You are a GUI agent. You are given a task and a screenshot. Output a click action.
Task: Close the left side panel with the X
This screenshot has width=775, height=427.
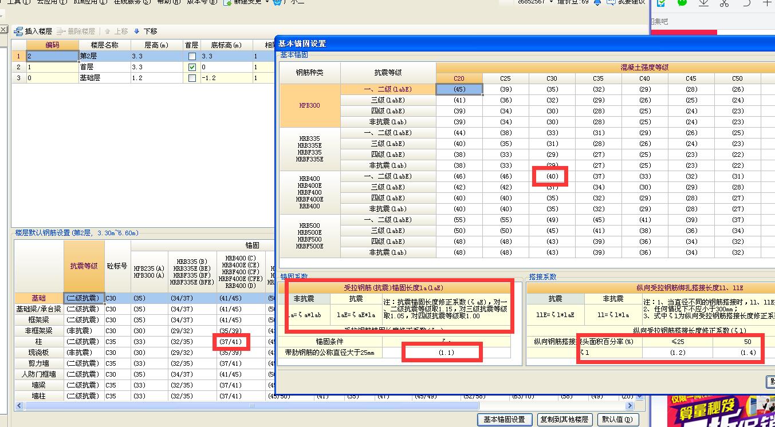[x=3, y=29]
